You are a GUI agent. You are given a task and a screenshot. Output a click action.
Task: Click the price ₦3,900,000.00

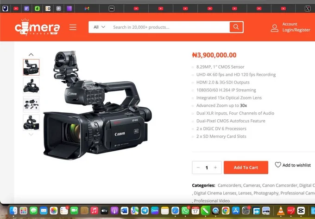pyautogui.click(x=214, y=55)
